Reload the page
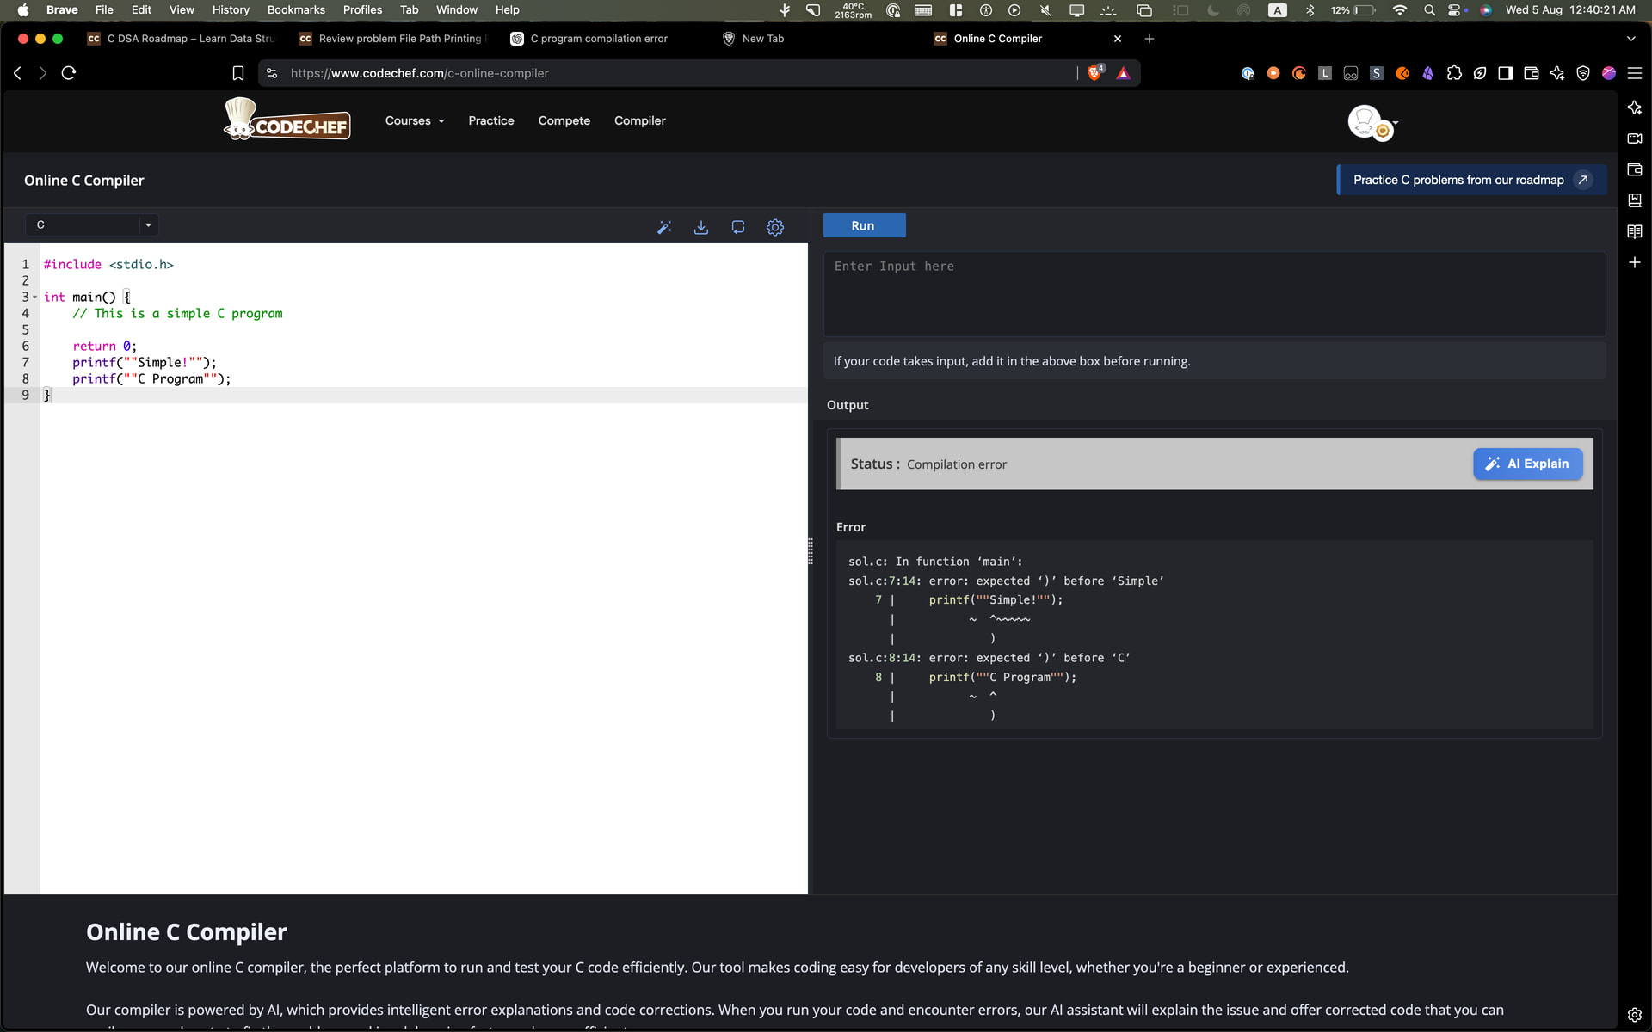Viewport: 1652px width, 1032px height. pos(69,73)
